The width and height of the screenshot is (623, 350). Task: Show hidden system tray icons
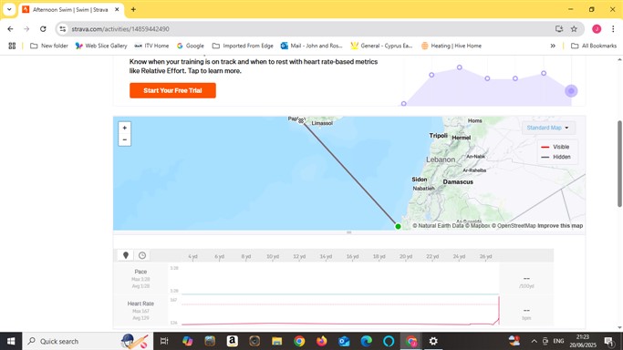(534, 341)
